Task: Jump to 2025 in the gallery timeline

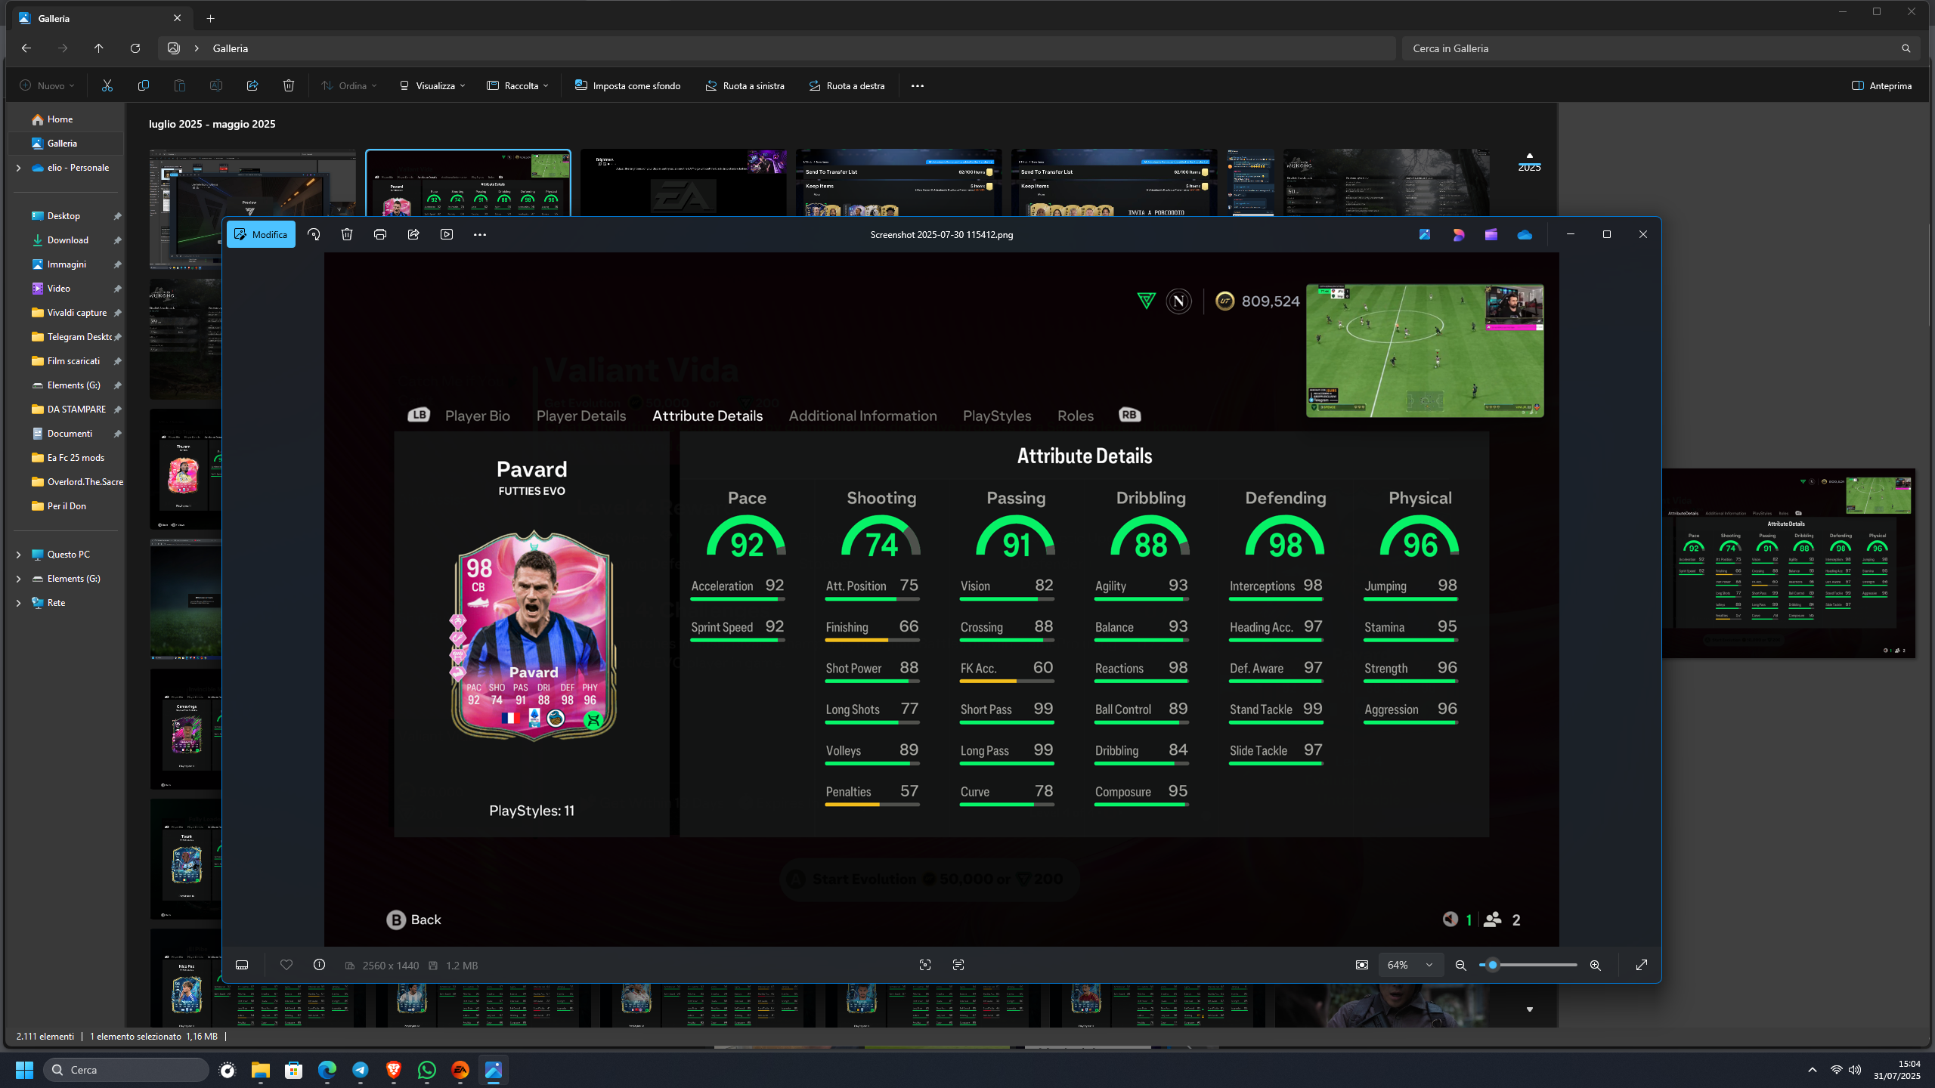Action: pos(1529,167)
